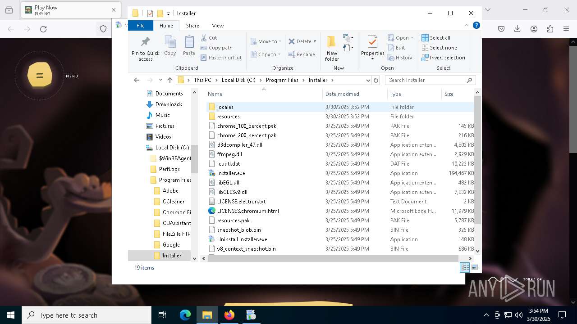577x324 pixels.
Task: Switch to the Share ribbon tab
Action: click(x=192, y=26)
